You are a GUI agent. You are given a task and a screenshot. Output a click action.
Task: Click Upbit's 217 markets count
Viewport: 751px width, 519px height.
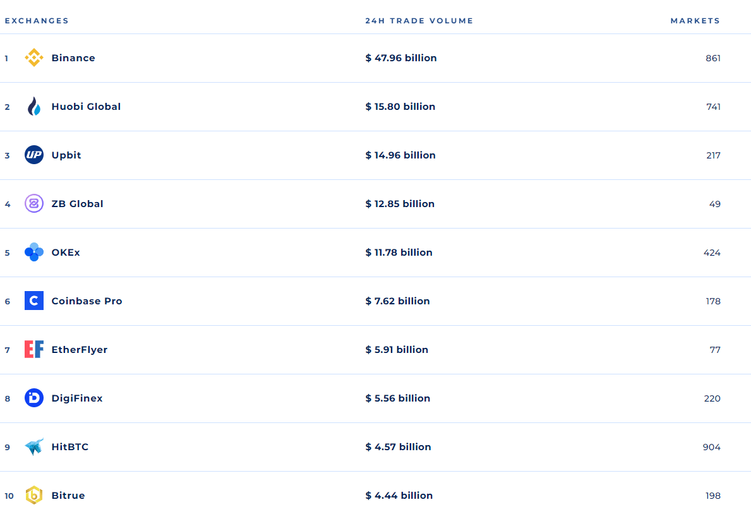click(x=713, y=155)
